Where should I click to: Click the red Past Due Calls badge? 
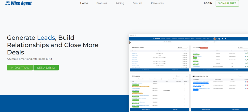[x=204, y=48]
